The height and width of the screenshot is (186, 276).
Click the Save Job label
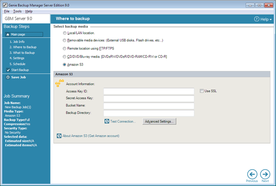pyautogui.click(x=18, y=77)
